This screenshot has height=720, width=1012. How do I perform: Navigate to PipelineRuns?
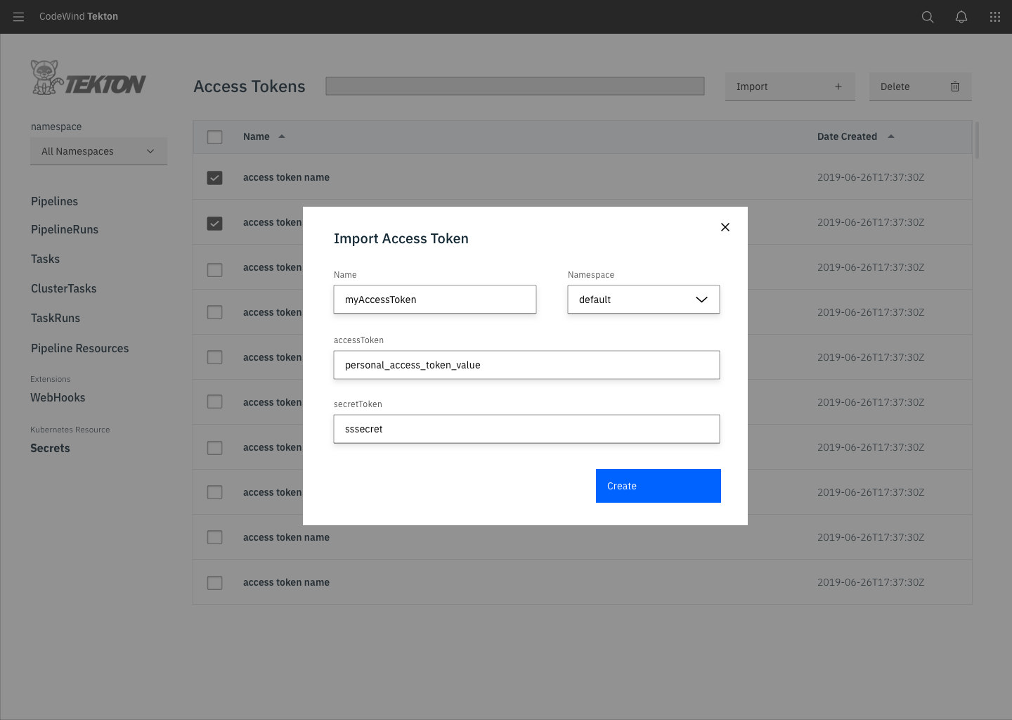click(x=64, y=229)
